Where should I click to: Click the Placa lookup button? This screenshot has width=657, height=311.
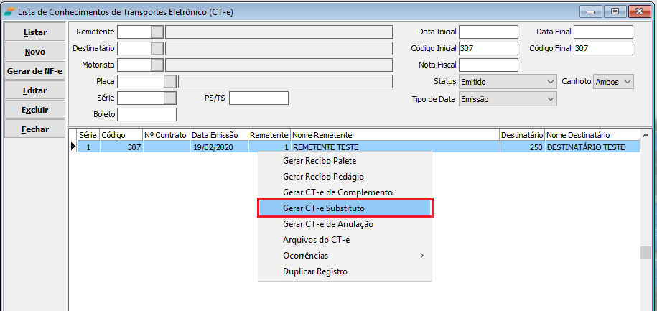(170, 81)
